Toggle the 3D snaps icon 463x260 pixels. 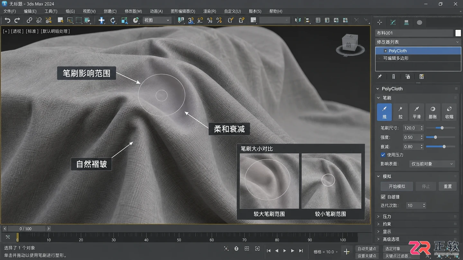191,20
